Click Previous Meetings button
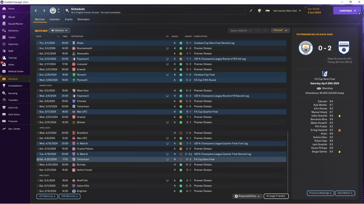Image resolution: width=364 pixels, height=204 pixels. click(x=320, y=193)
